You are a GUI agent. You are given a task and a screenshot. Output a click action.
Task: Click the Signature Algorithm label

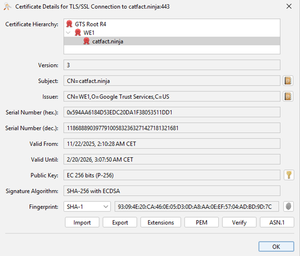pyautogui.click(x=32, y=191)
